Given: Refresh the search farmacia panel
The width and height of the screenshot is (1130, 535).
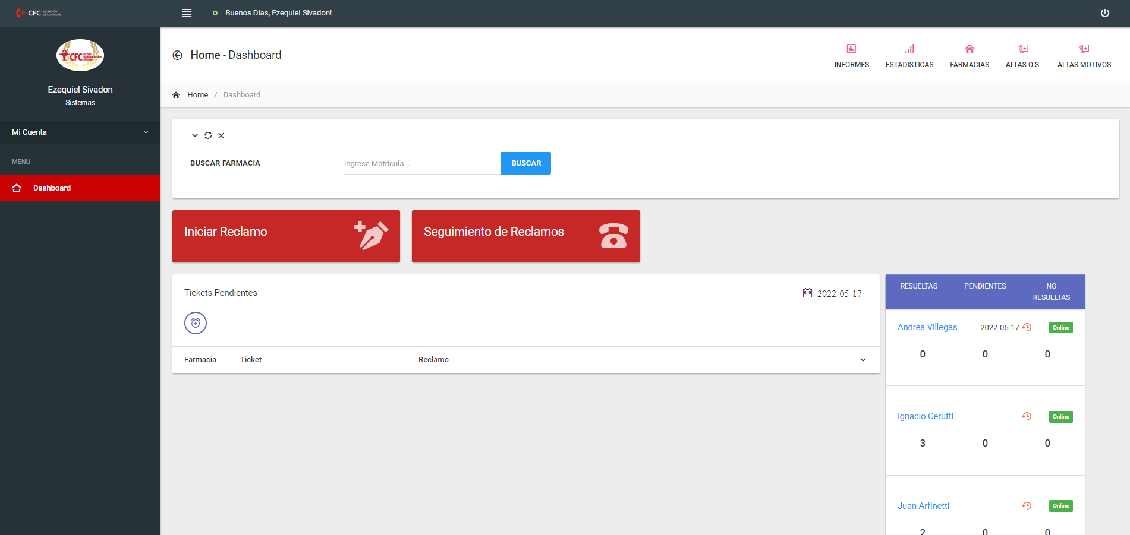Looking at the screenshot, I should (208, 135).
